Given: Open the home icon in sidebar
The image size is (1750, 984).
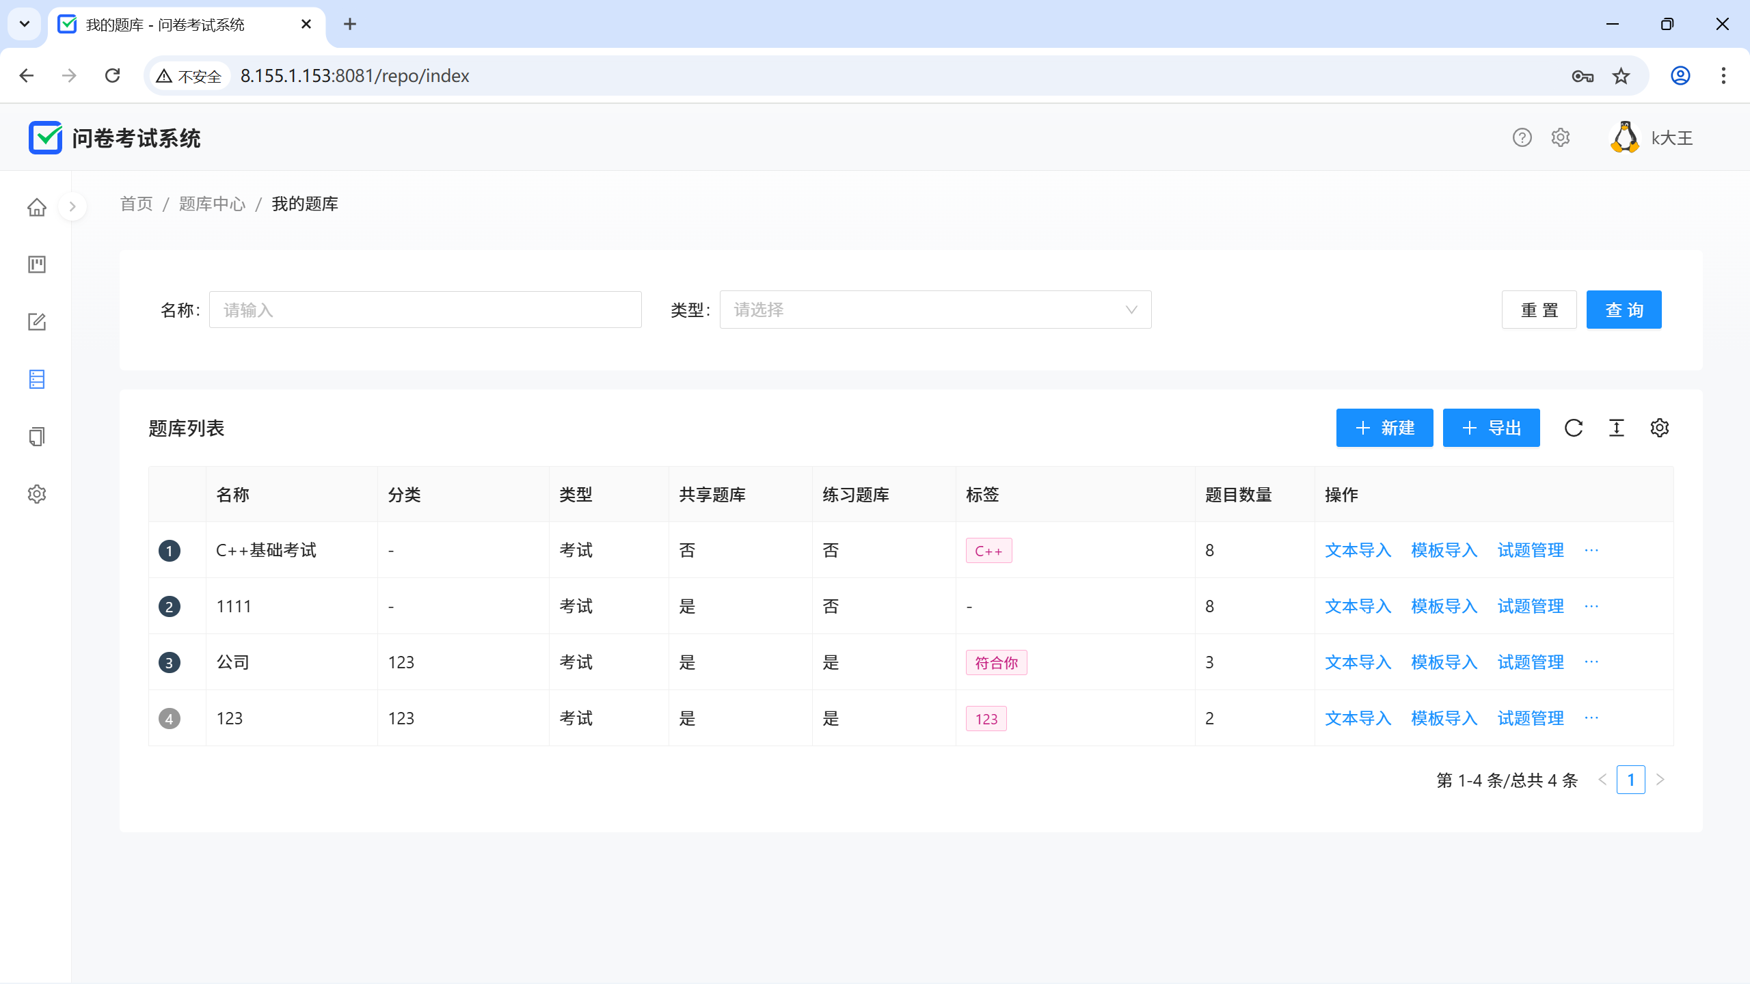Looking at the screenshot, I should 37,207.
